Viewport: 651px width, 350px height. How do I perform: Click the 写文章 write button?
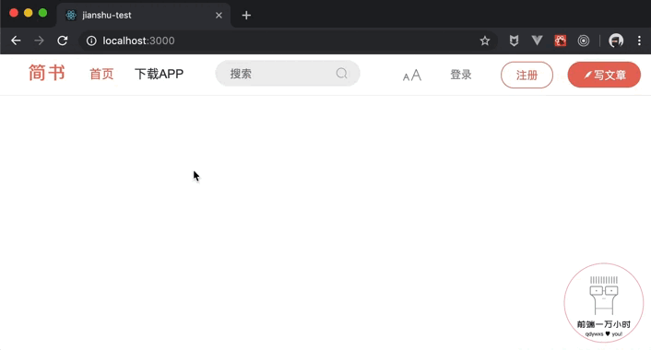coord(604,75)
